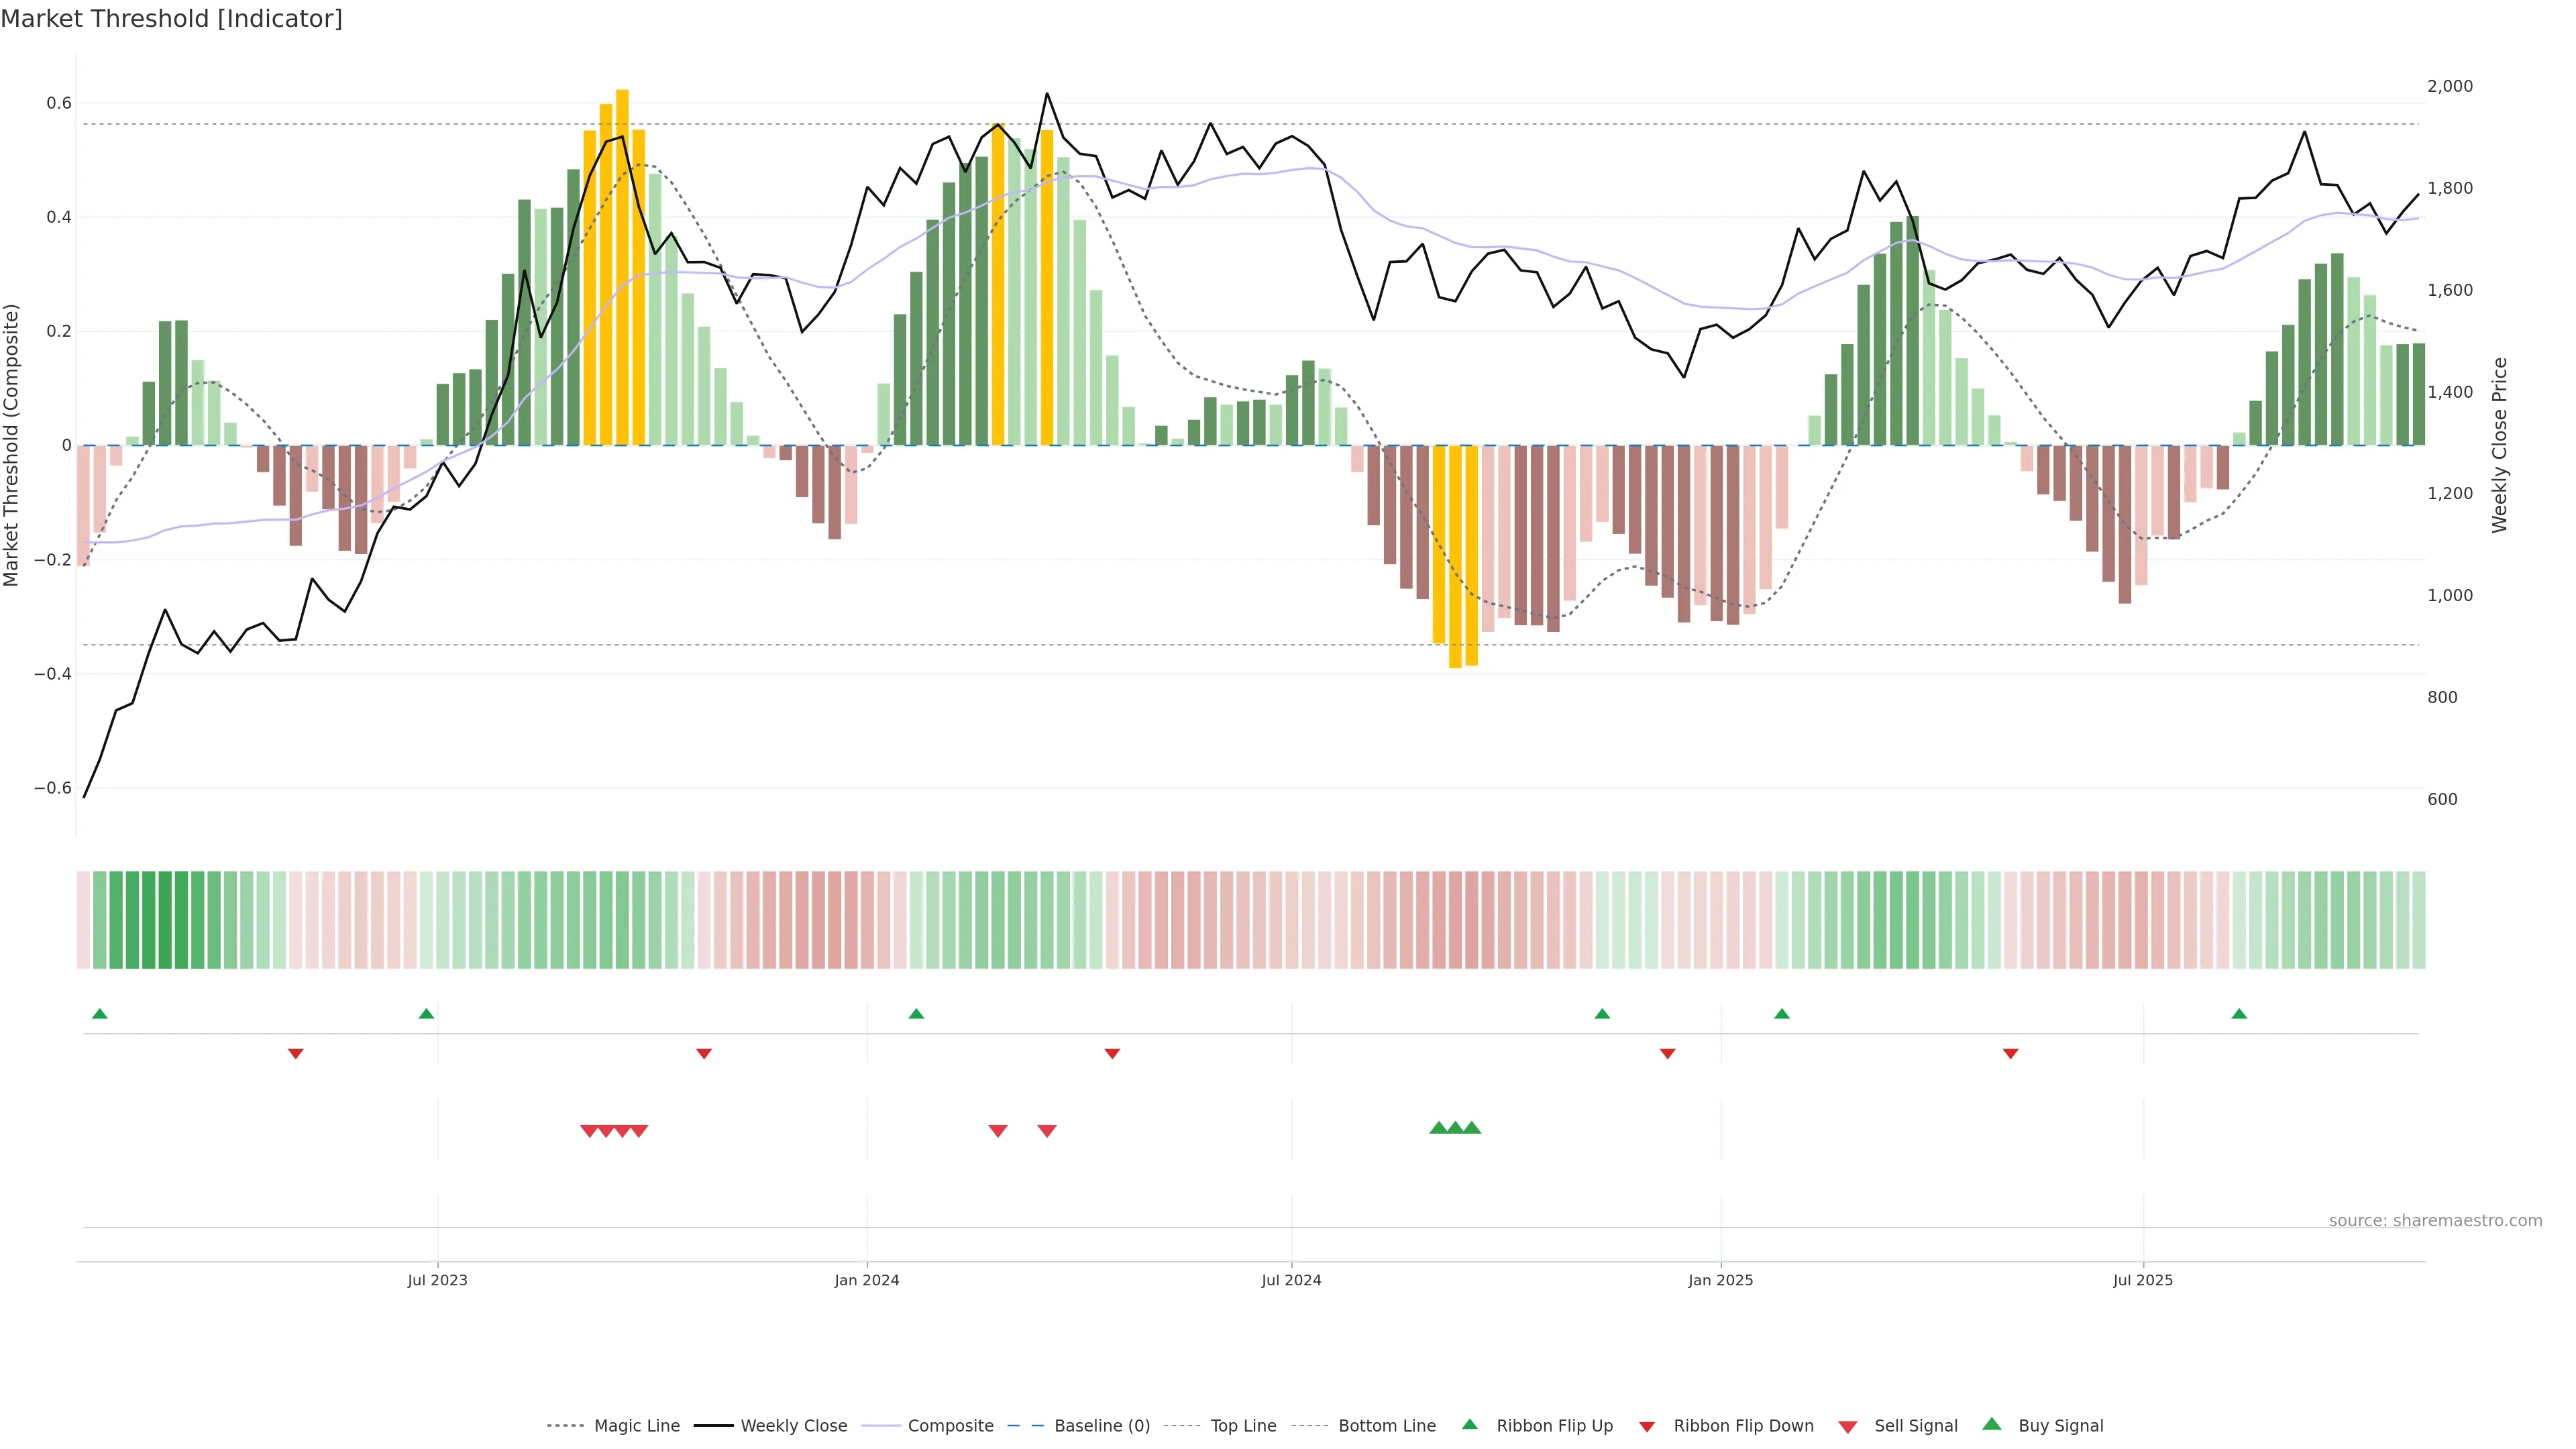Click the middle green buy signal triangle
2576x1449 pixels.
pos(1455,1128)
